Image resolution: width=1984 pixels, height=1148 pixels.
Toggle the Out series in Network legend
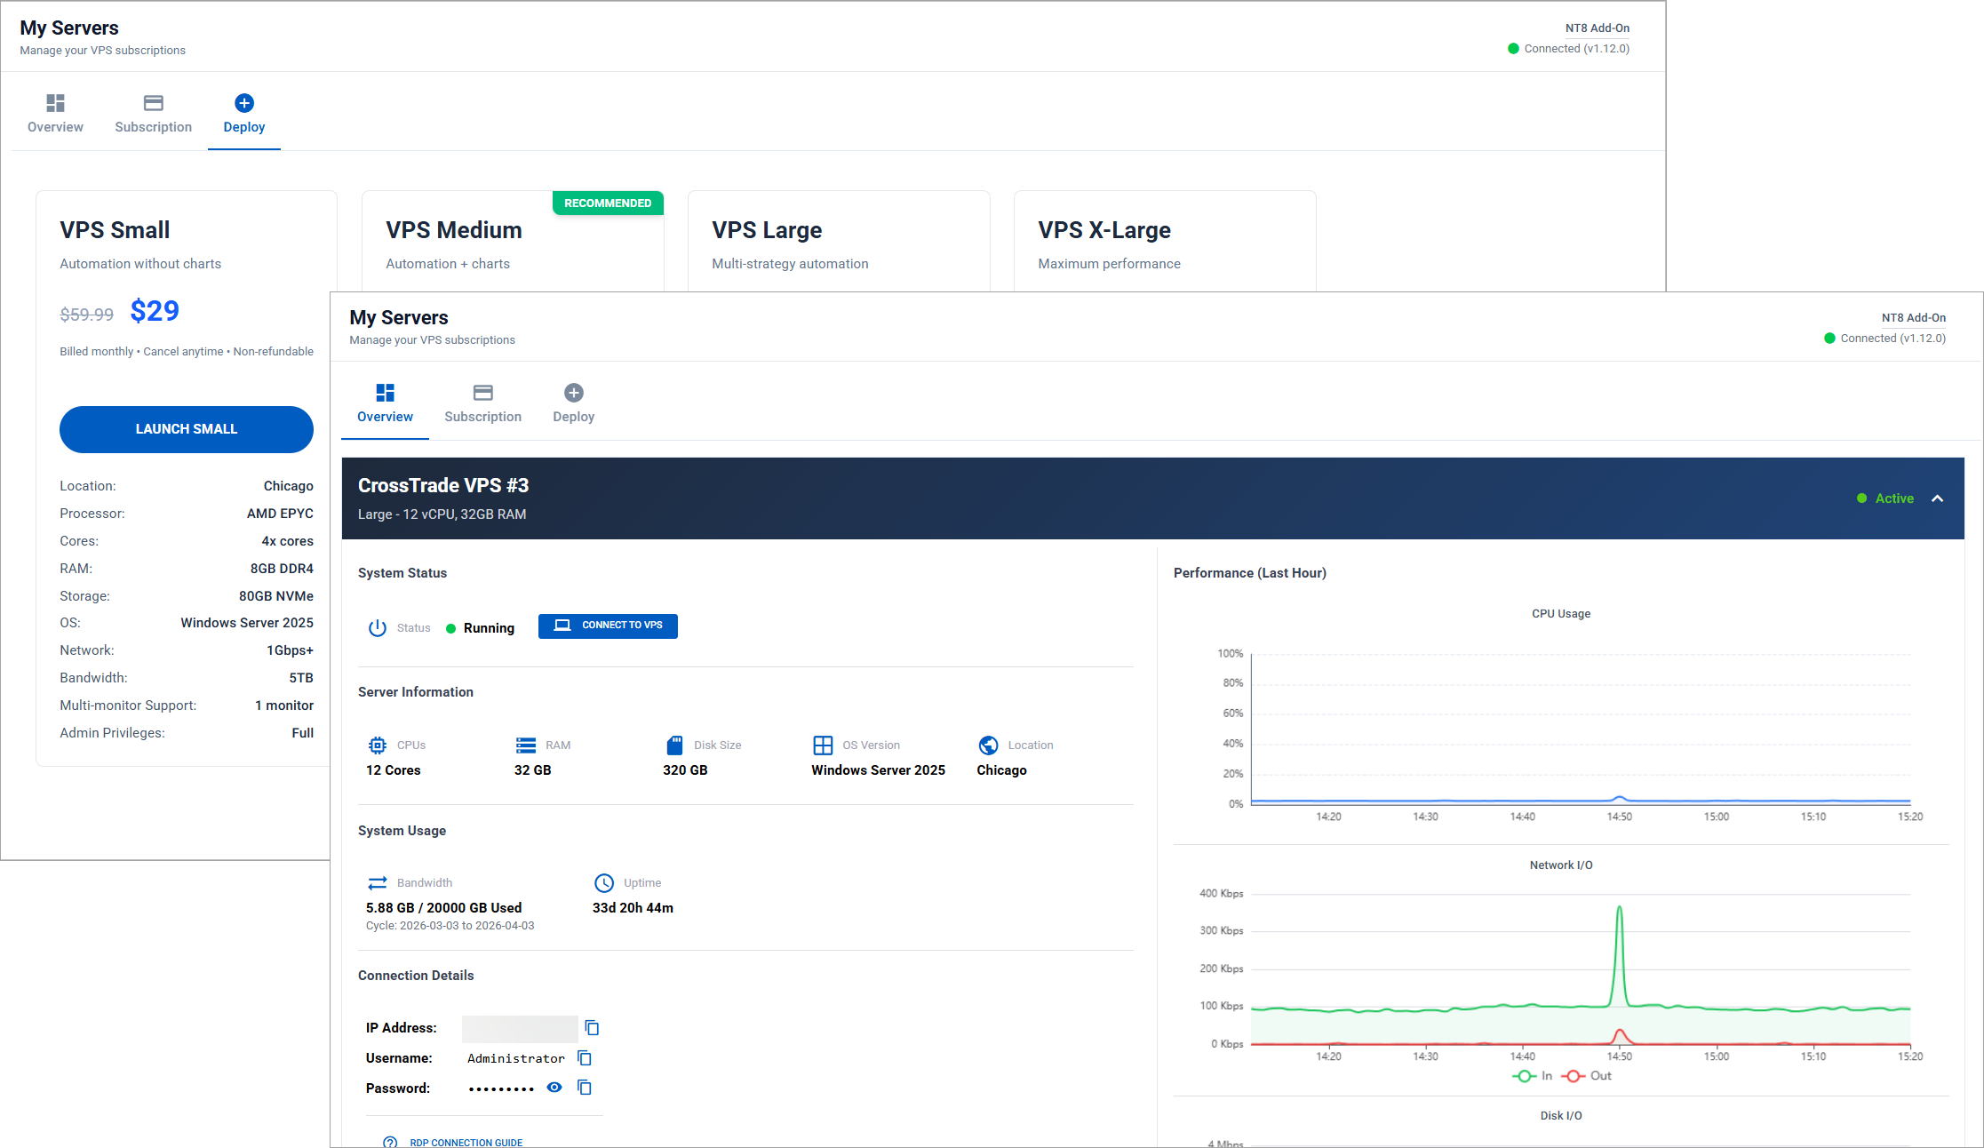pos(1587,1076)
